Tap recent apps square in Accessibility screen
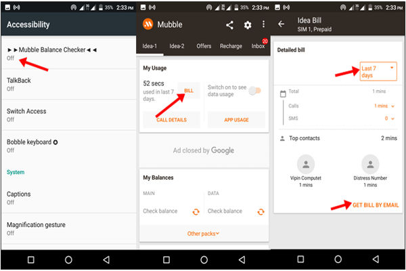The image size is (406, 271). tap(31, 259)
